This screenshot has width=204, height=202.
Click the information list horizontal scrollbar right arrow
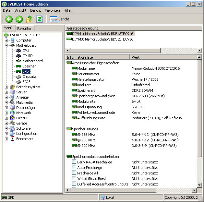tap(194, 190)
